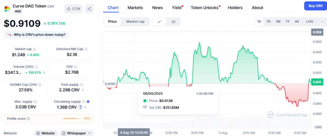327x136 pixels.
Task: Click the info icon beside Market cap
Action: [x=34, y=49]
